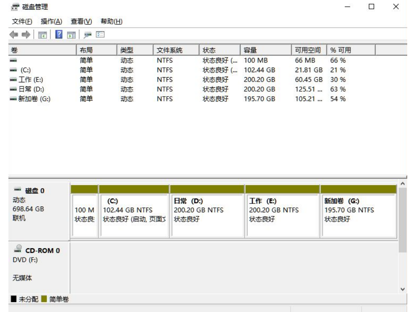Open the 操作(A) menu
The width and height of the screenshot is (409, 312).
[x=51, y=21]
